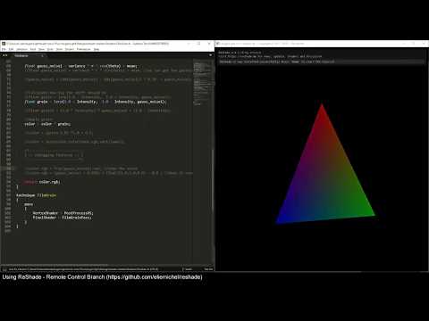Open the Tools menu

60,49
